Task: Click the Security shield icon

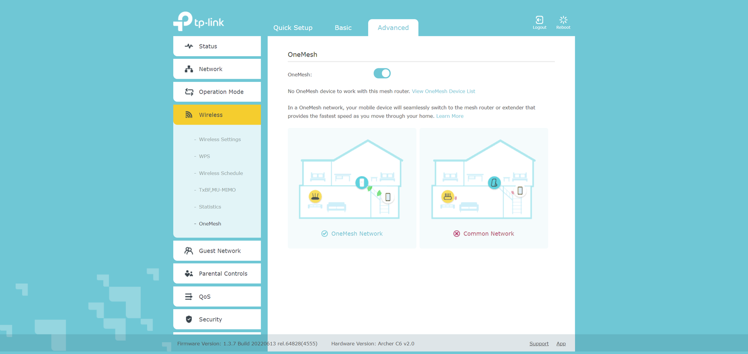Action: 189,319
